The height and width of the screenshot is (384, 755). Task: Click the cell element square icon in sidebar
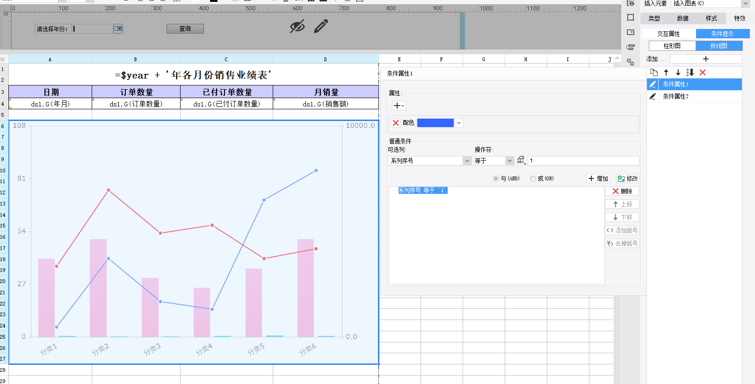631,17
